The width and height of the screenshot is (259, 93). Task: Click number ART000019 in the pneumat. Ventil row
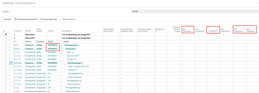tap(52, 56)
